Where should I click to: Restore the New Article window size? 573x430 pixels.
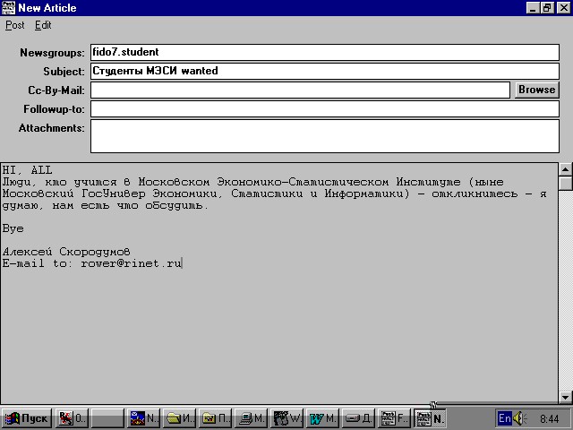pyautogui.click(x=547, y=8)
